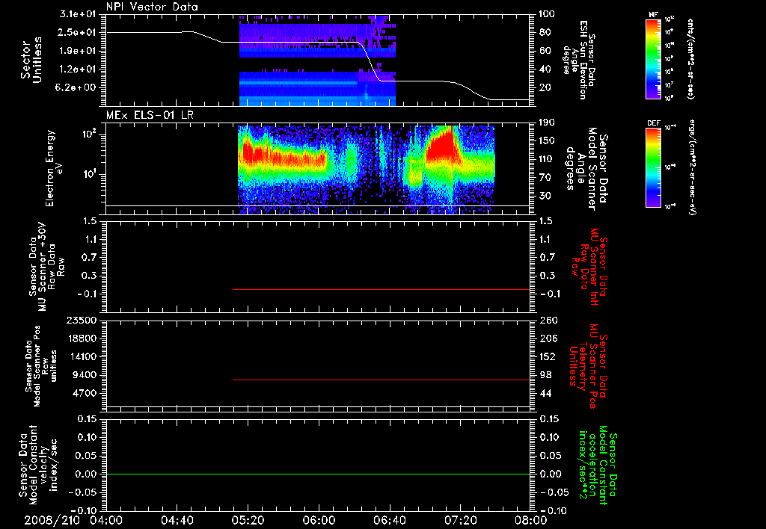This screenshot has height=529, width=766.
Task: Select the 'Model Scanner Angle degrees' label
Action: click(589, 169)
